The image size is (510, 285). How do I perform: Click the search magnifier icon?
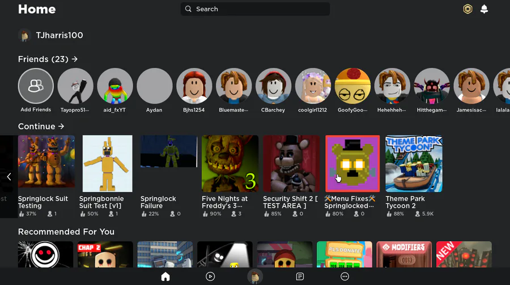tap(188, 9)
